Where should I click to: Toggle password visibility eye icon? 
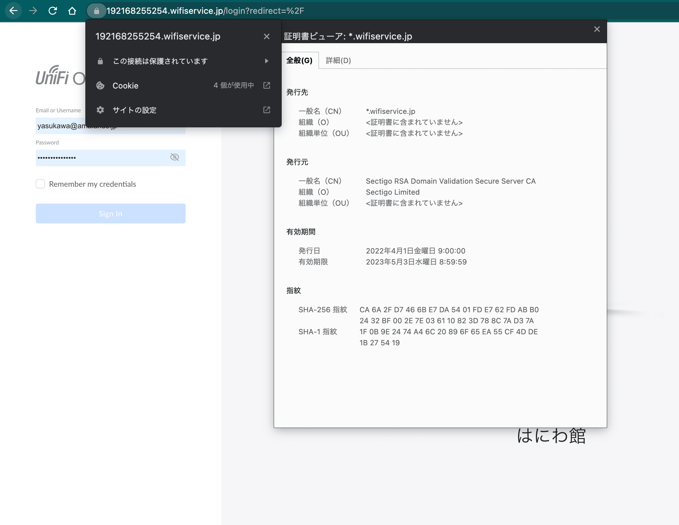pyautogui.click(x=174, y=157)
